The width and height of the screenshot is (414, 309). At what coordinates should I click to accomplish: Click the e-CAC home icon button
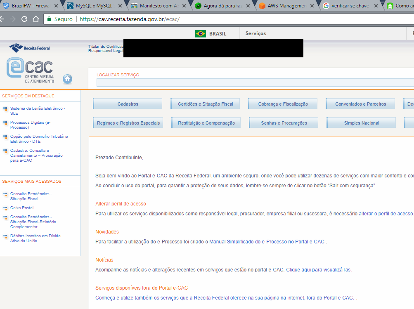coord(67,79)
